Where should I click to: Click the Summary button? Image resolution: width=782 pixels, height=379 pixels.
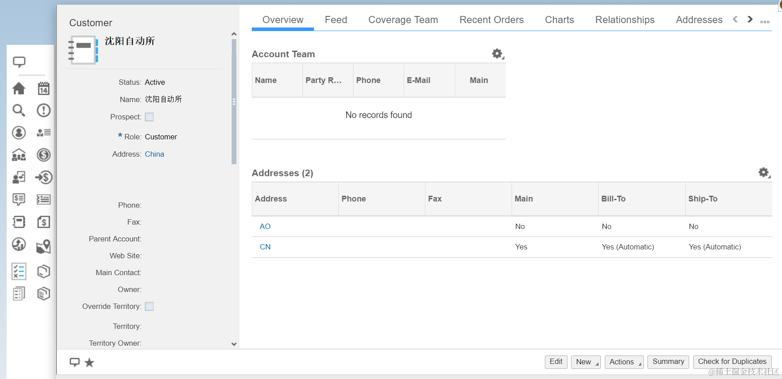(668, 362)
